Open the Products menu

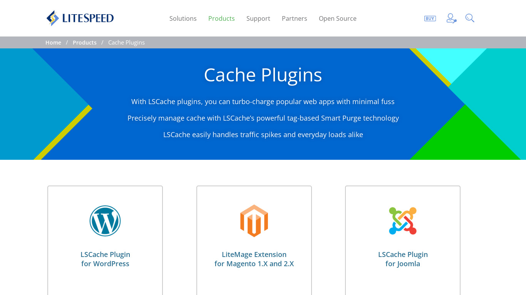pyautogui.click(x=221, y=18)
